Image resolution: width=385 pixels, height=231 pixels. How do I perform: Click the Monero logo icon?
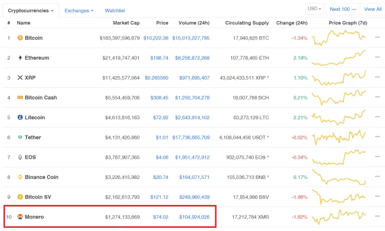pos(20,217)
